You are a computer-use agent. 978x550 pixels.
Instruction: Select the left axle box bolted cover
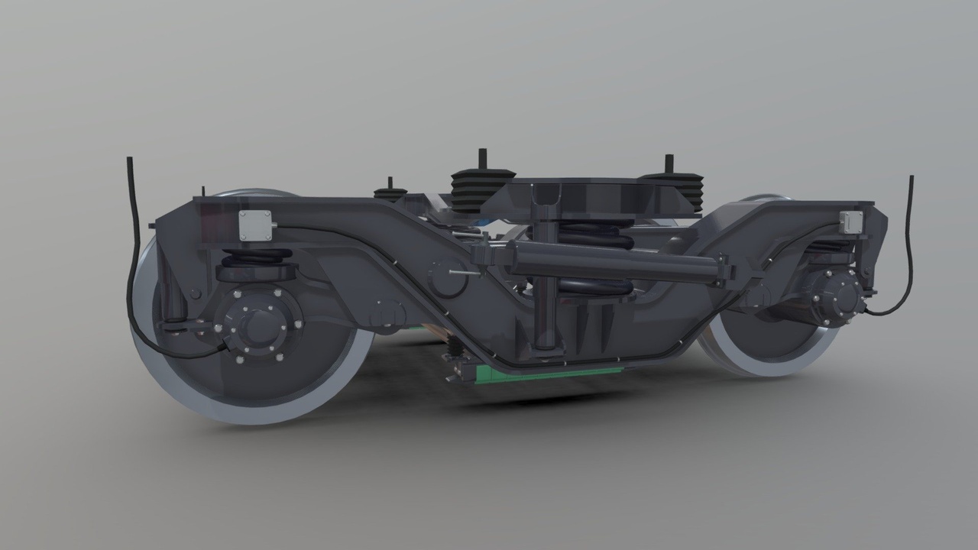pos(257,327)
